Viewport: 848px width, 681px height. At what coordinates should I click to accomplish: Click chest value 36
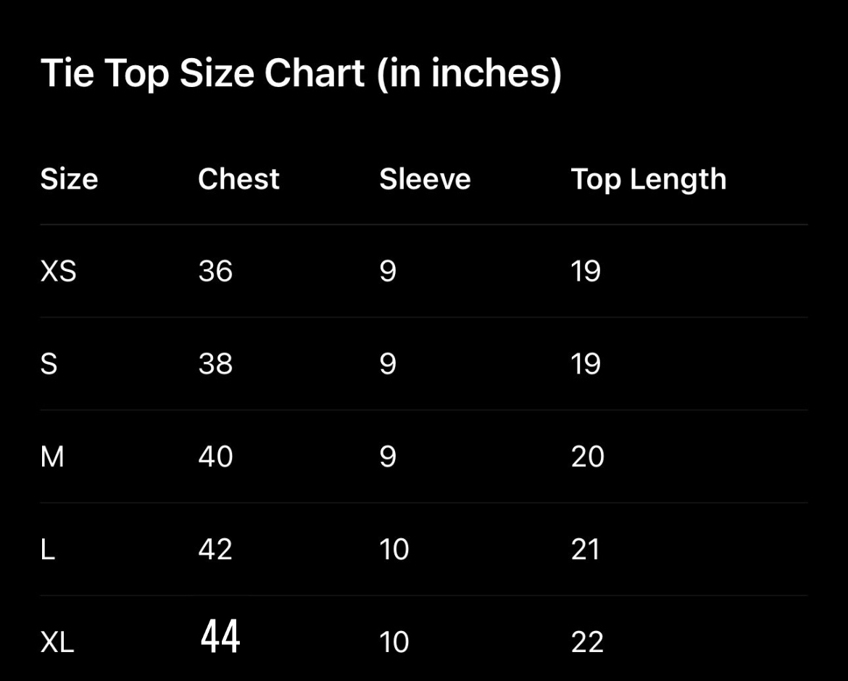coord(215,271)
